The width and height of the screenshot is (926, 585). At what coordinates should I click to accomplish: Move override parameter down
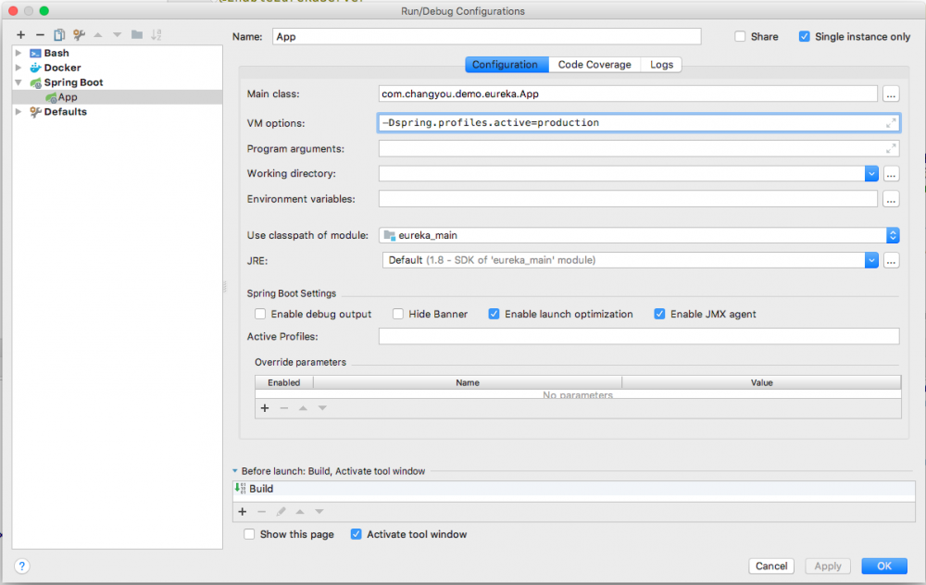tap(322, 408)
